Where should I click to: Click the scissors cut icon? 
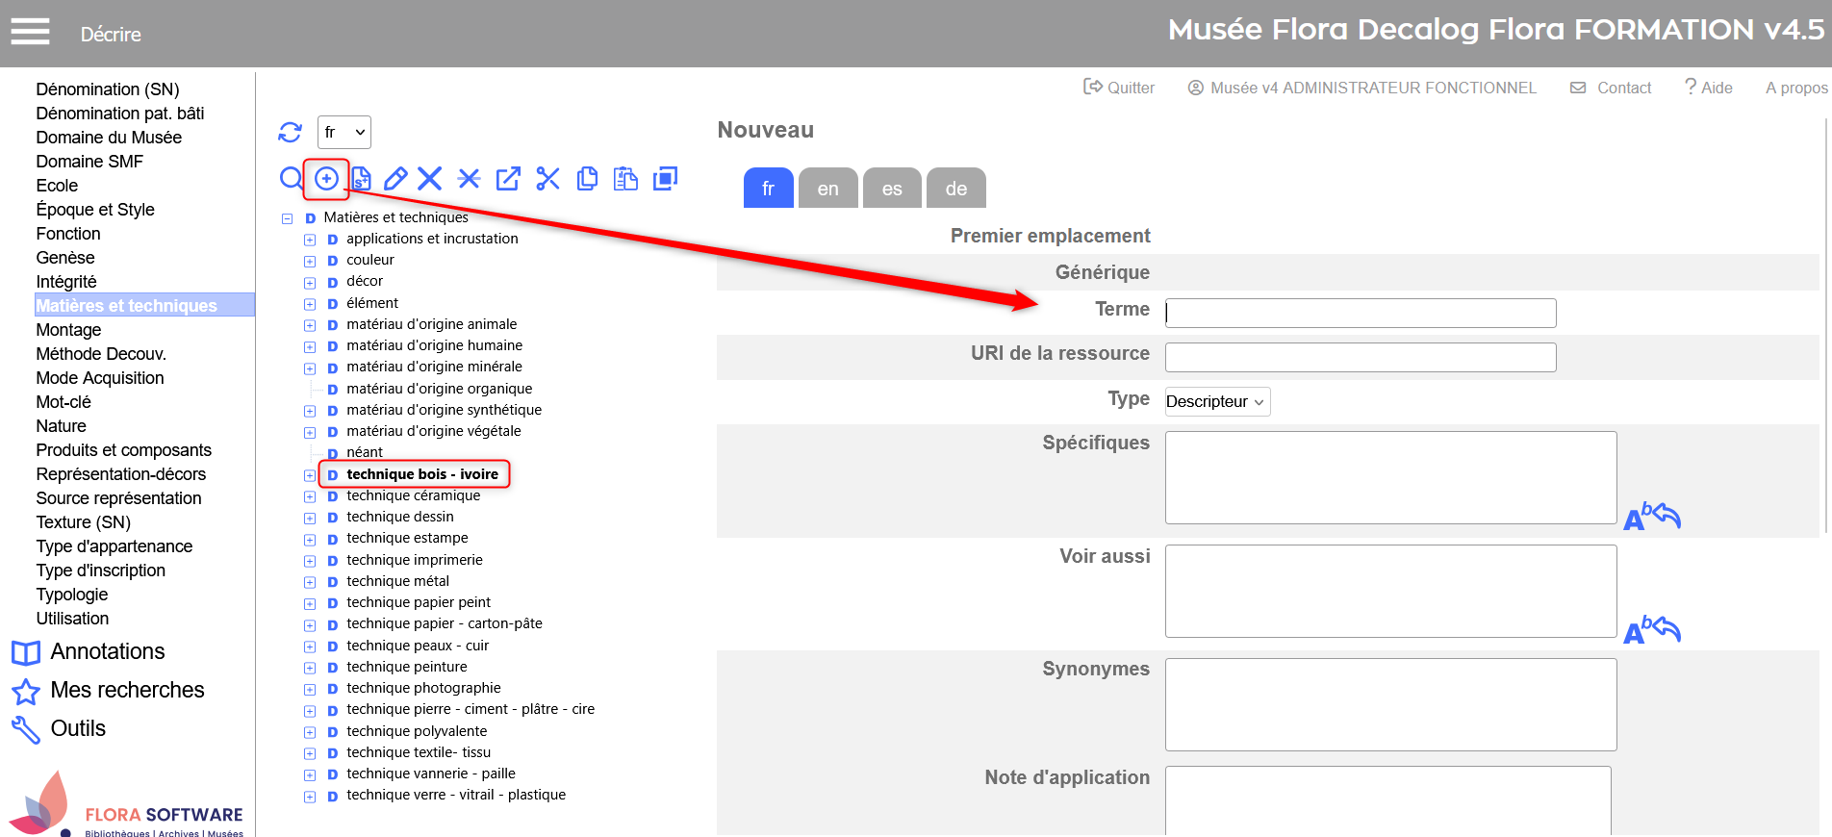point(547,178)
